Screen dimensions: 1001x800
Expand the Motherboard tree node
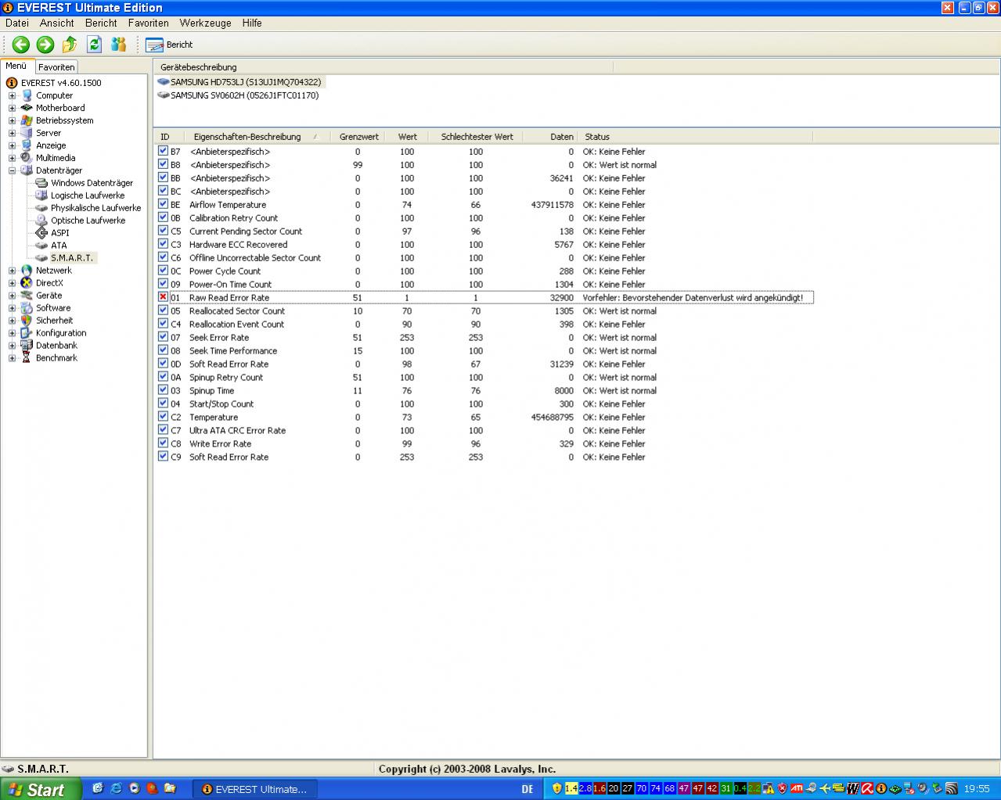12,108
